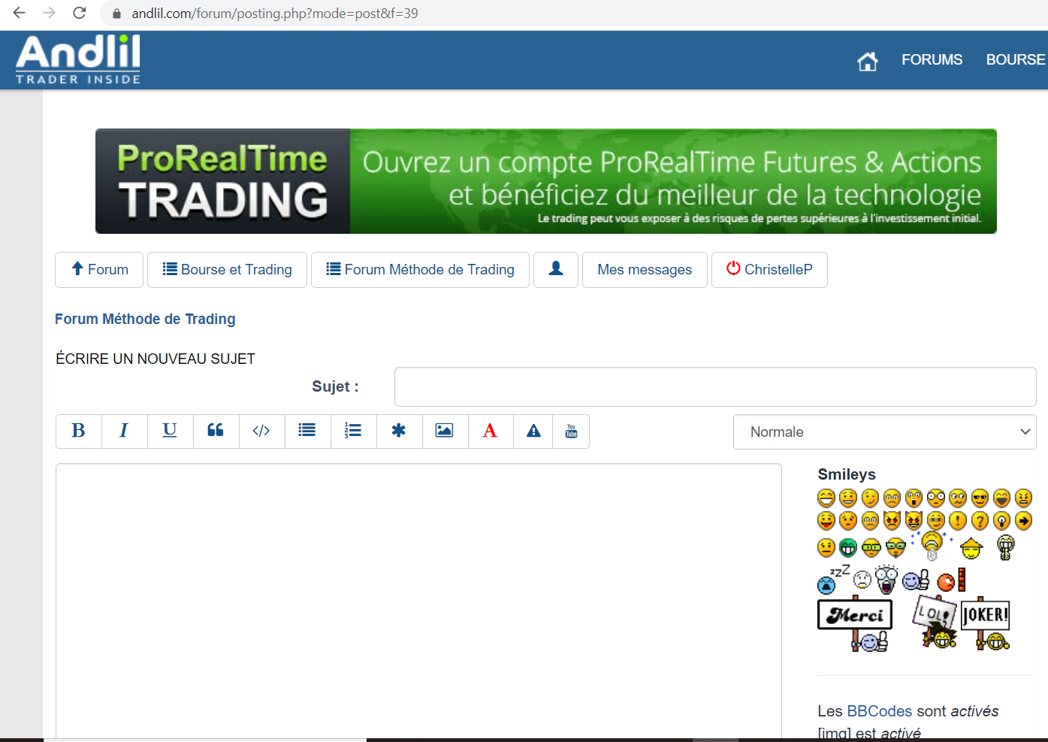Add a numbered list from the toolbar
The image size is (1048, 742).
354,432
